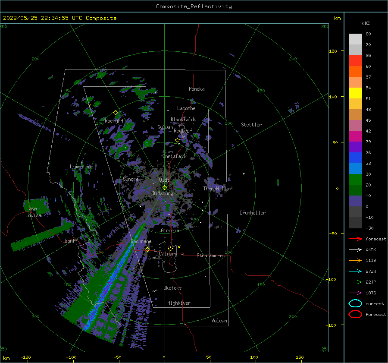
Task: Click the Banff label on map
Action: pos(71,240)
